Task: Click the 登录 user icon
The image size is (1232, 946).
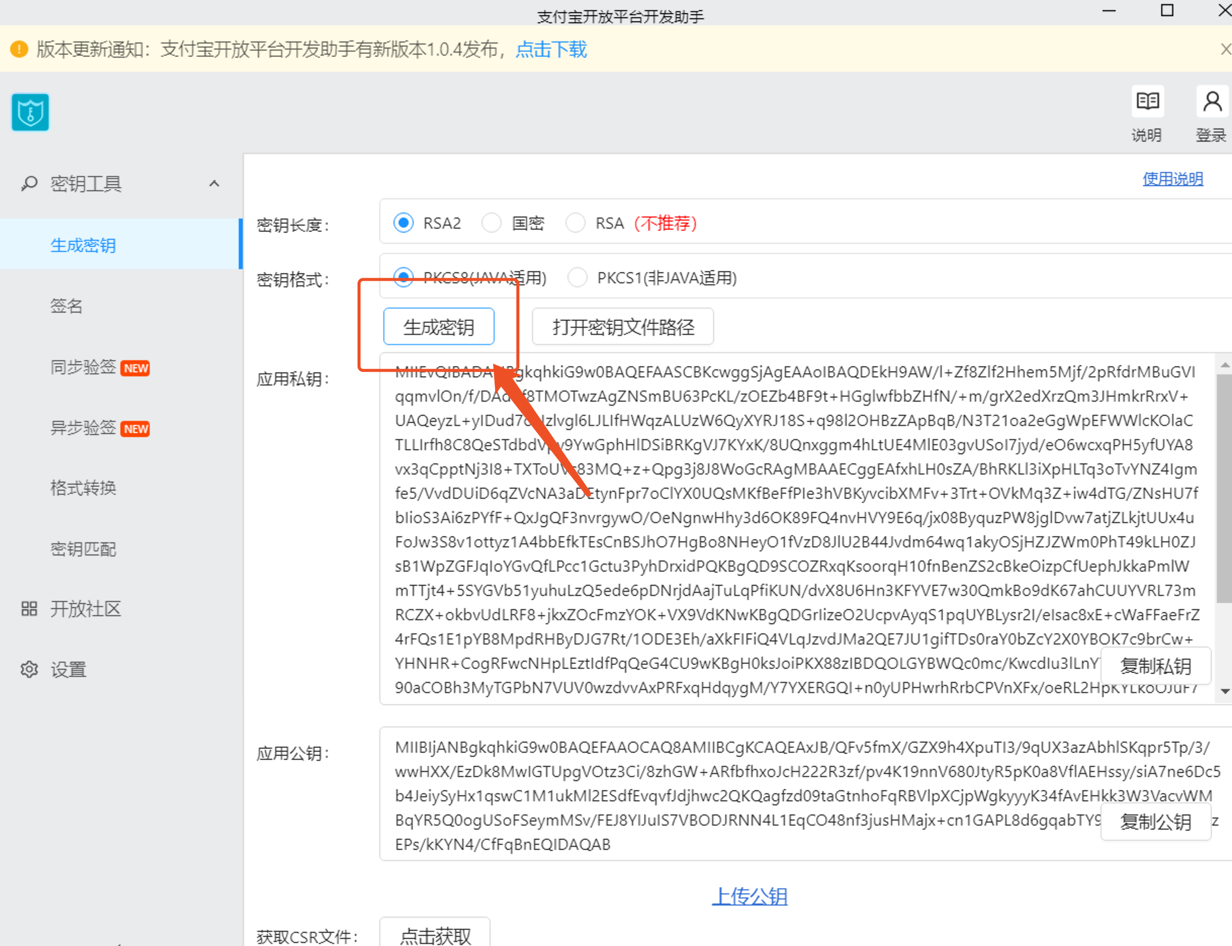Action: point(1212,102)
